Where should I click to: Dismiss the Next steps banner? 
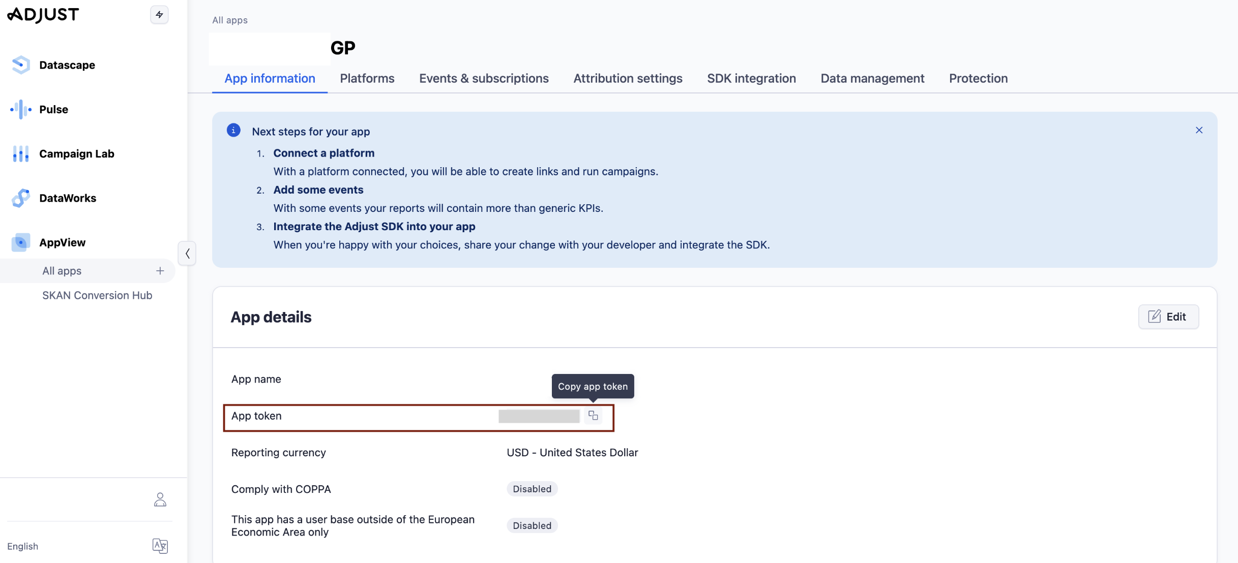1199,130
